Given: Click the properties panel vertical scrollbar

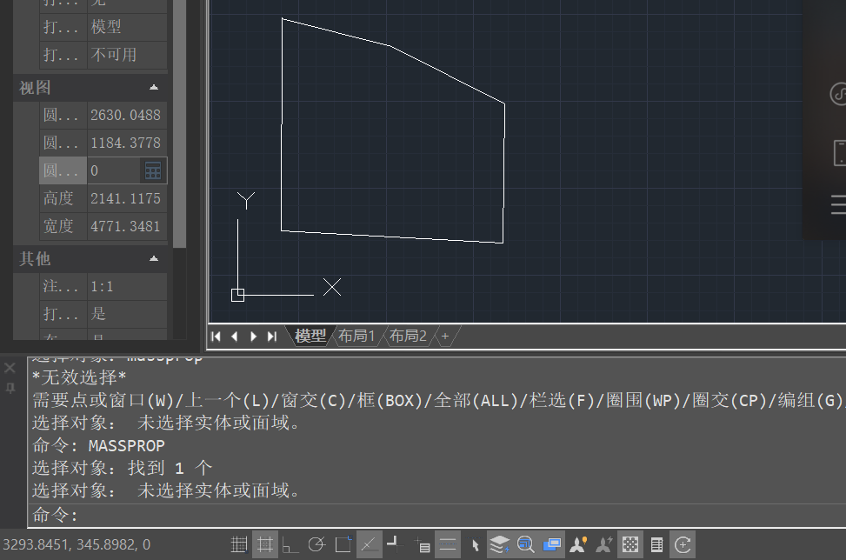Looking at the screenshot, I should point(180,130).
